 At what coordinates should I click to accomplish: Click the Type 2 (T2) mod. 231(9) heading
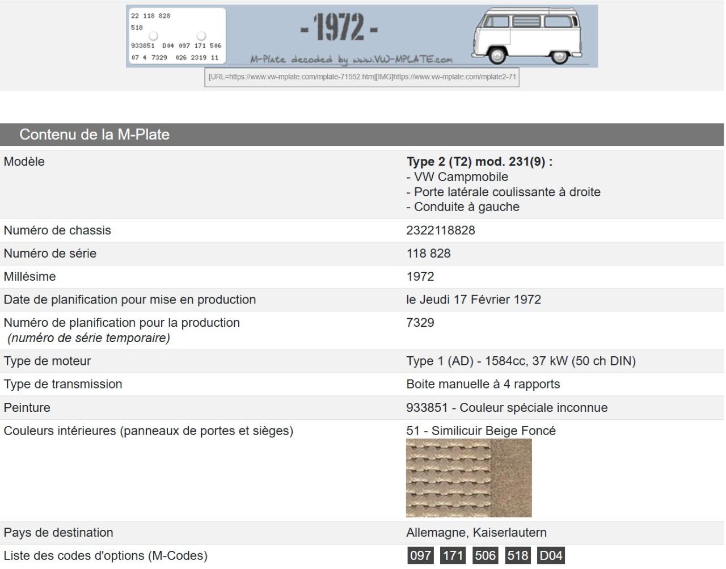pyautogui.click(x=479, y=162)
